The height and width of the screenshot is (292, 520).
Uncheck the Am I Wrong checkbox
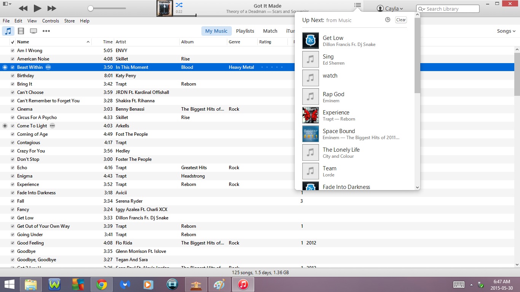(13, 51)
